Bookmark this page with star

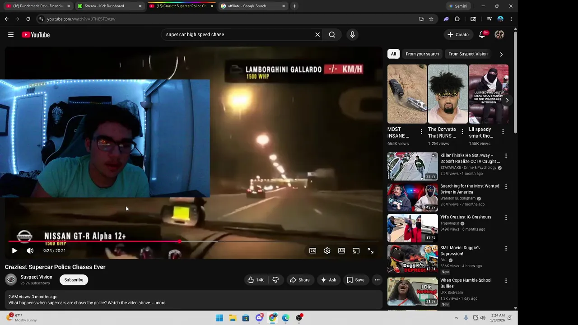(431, 19)
